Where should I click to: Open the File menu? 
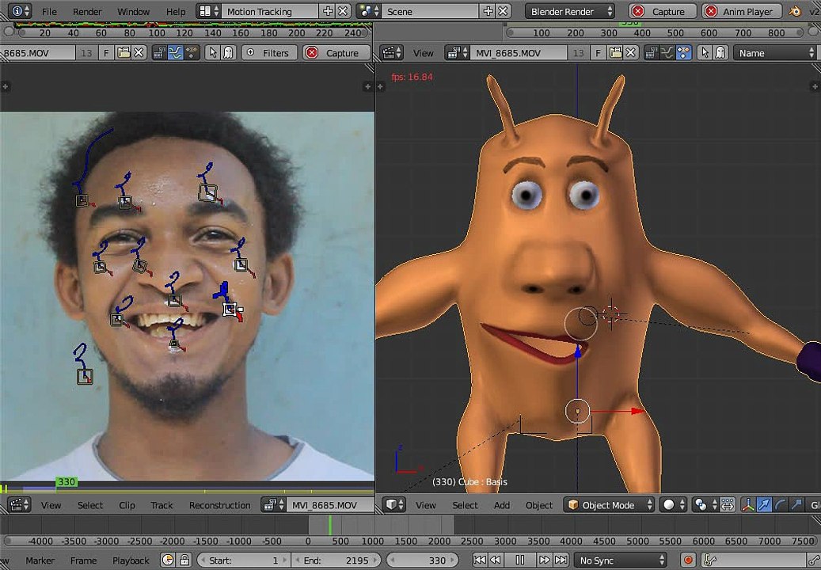[49, 11]
